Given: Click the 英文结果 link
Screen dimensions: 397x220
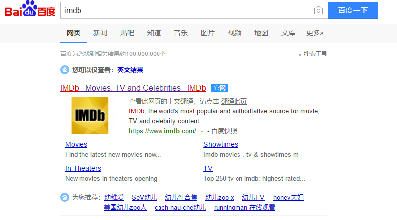Looking at the screenshot, I should click(130, 70).
